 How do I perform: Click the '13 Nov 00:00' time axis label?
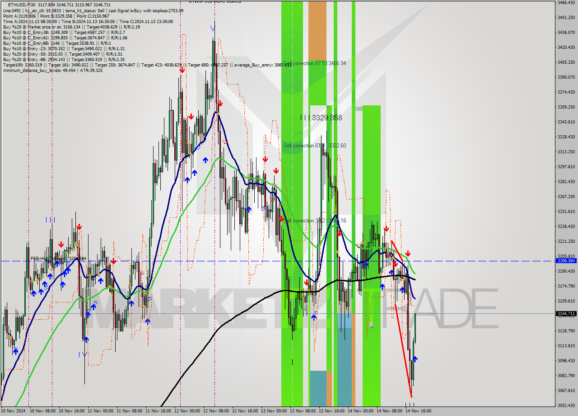point(274,411)
